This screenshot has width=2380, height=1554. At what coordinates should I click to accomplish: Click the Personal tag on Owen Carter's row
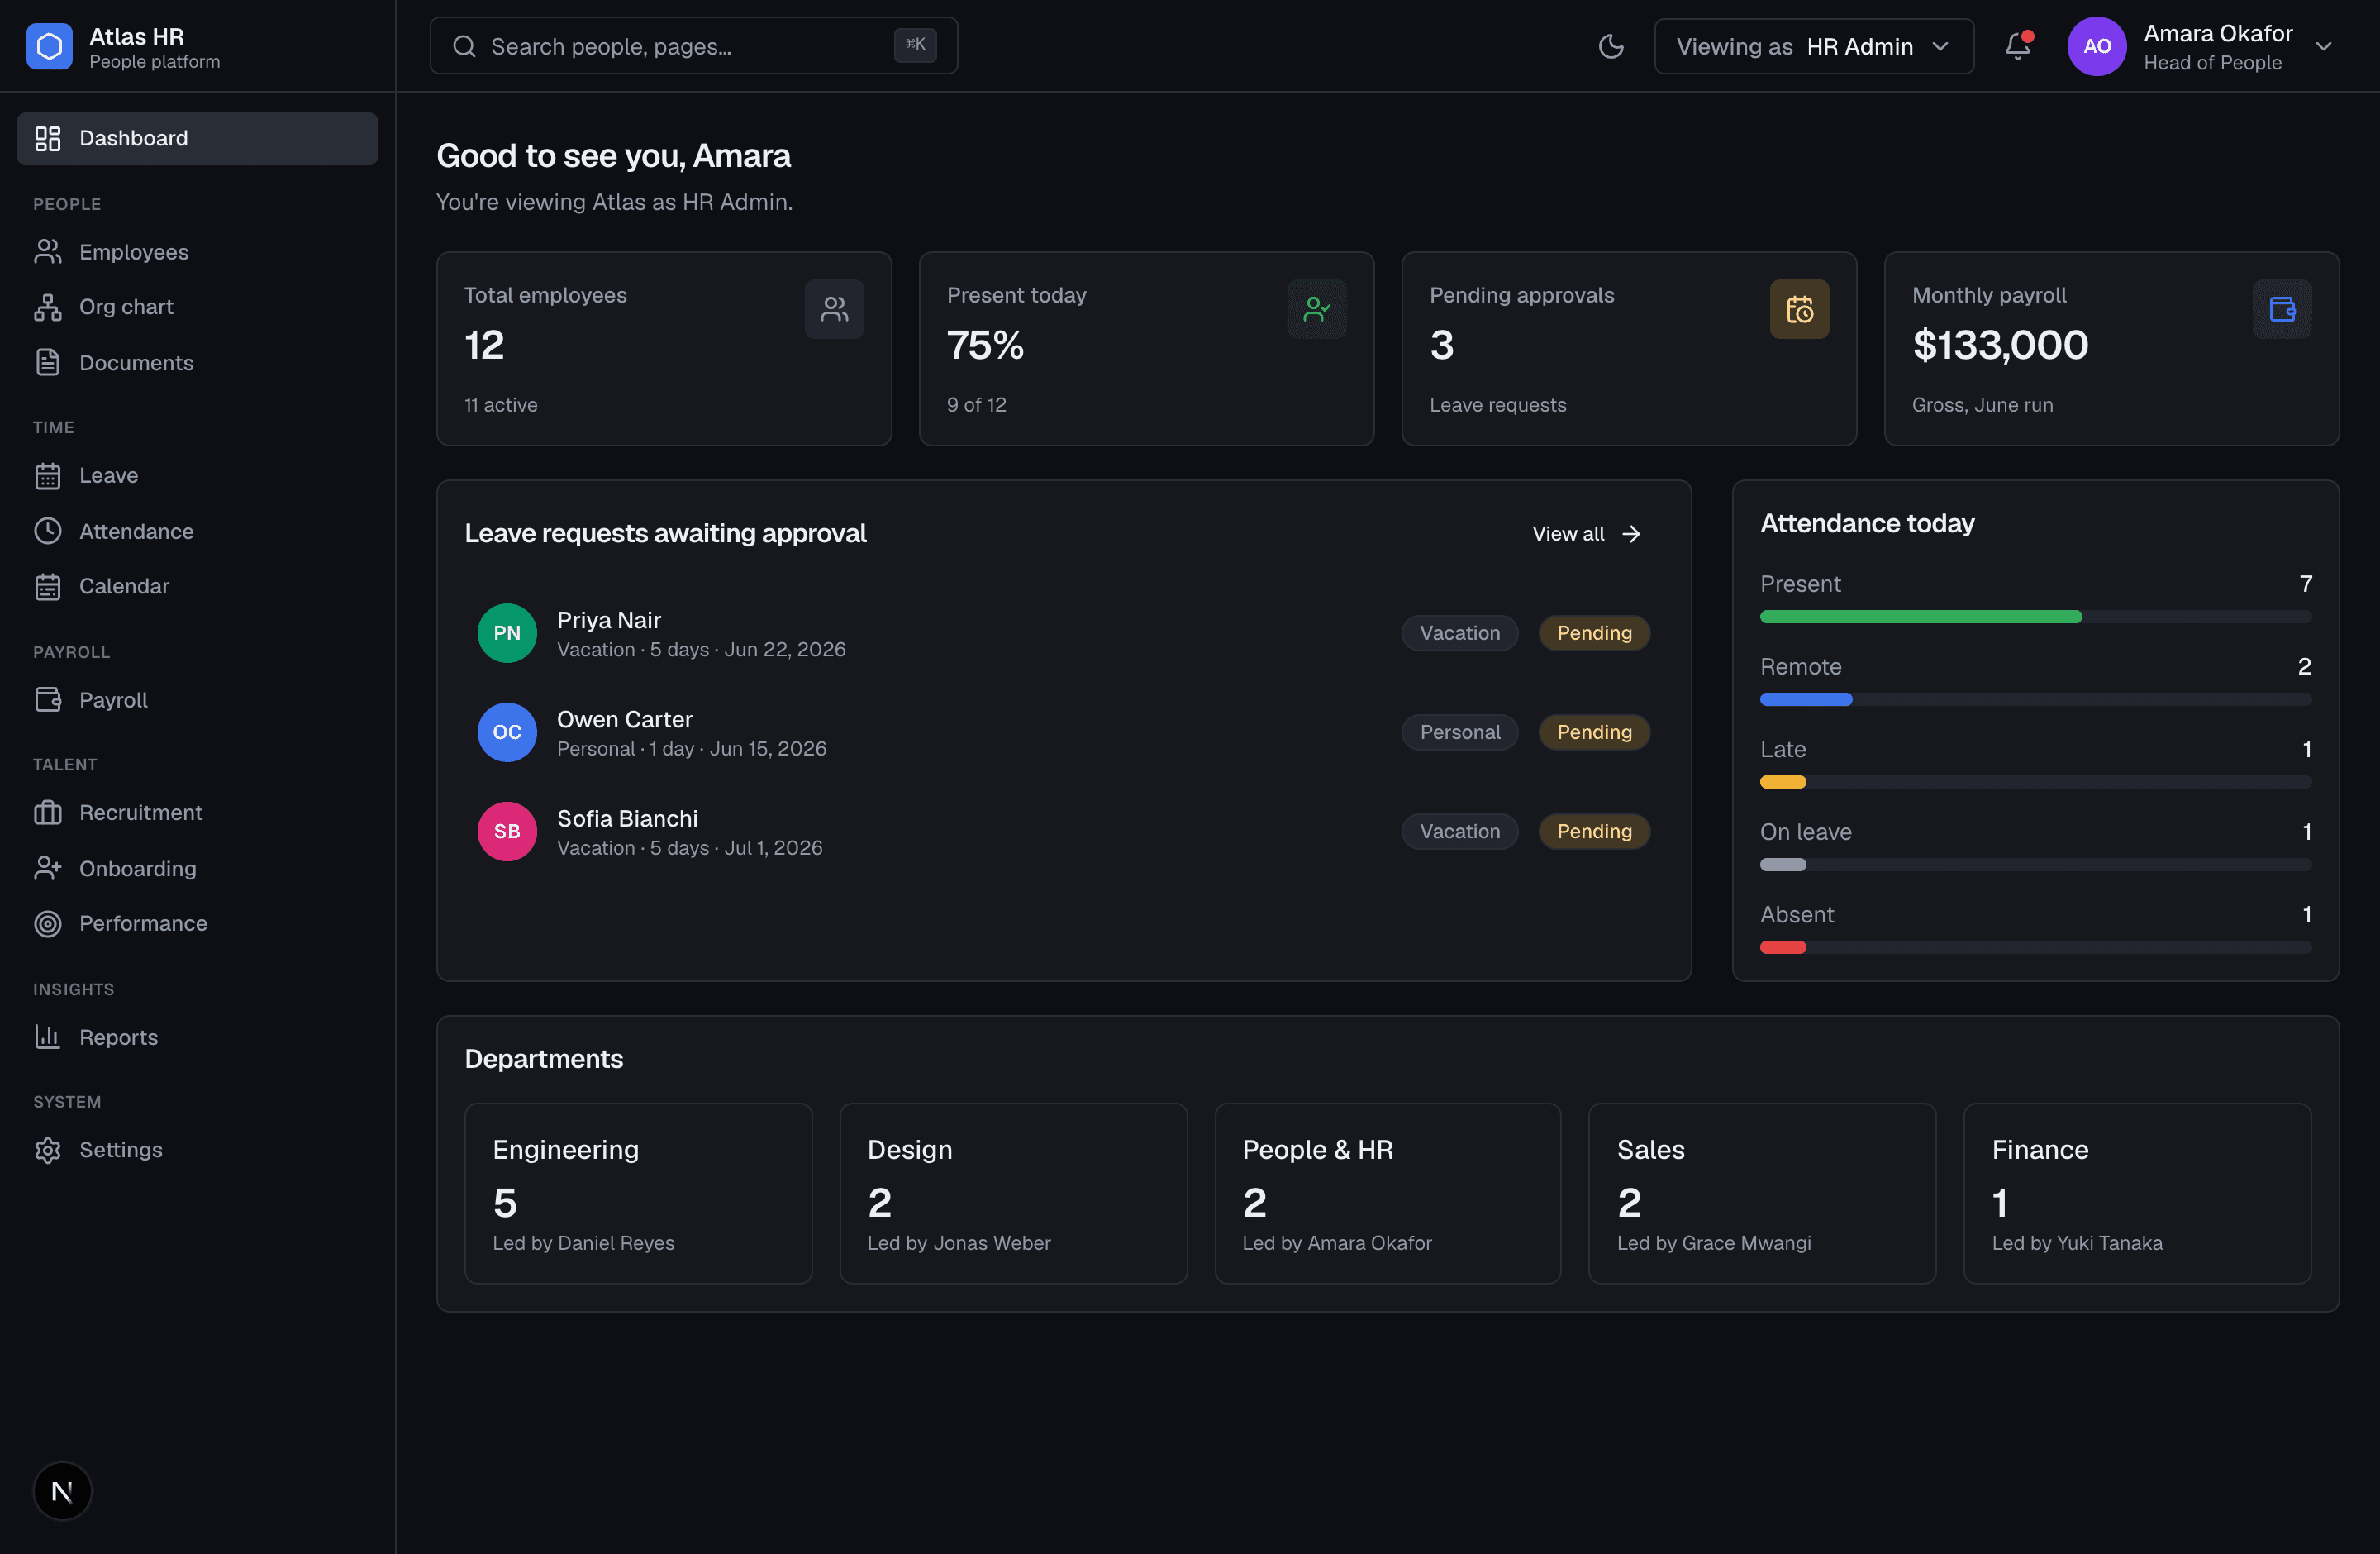point(1459,732)
